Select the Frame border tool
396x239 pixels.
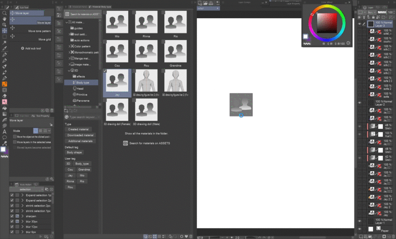4,90
